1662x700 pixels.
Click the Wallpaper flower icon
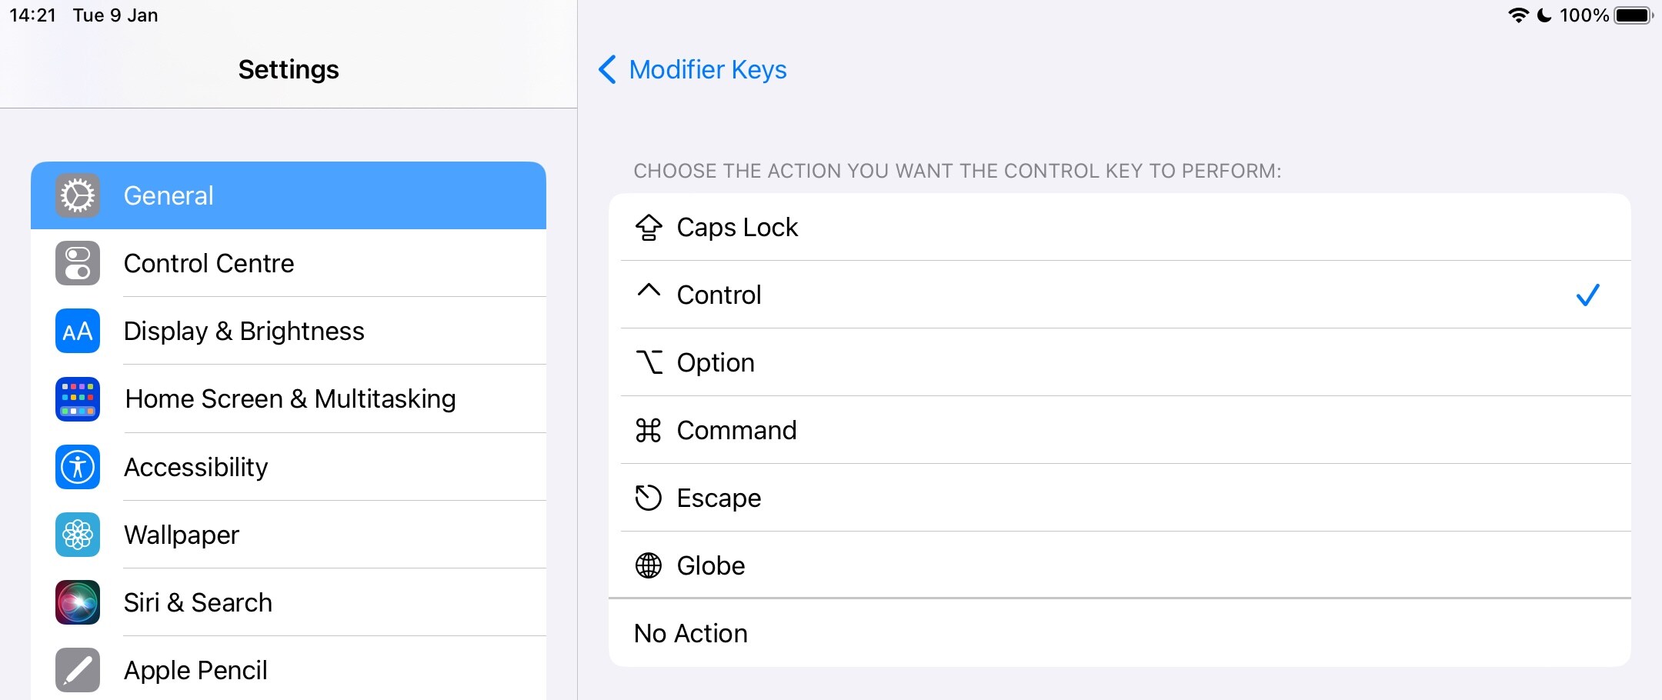[x=77, y=535]
